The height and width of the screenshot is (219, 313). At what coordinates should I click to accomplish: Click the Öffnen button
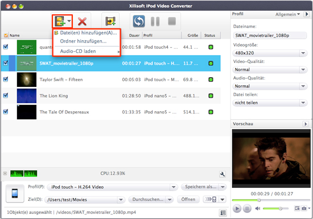[188, 200]
